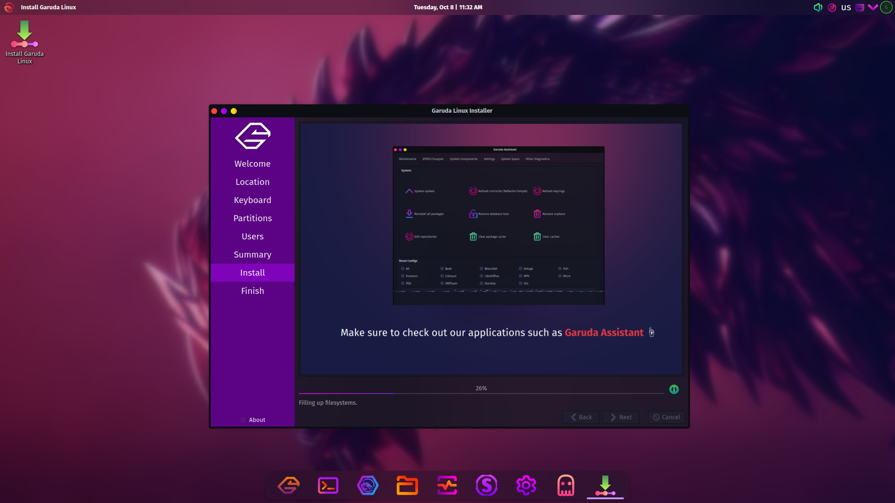Click the pink spiral tray icon
Screen dimensions: 895x503
tap(832, 7)
